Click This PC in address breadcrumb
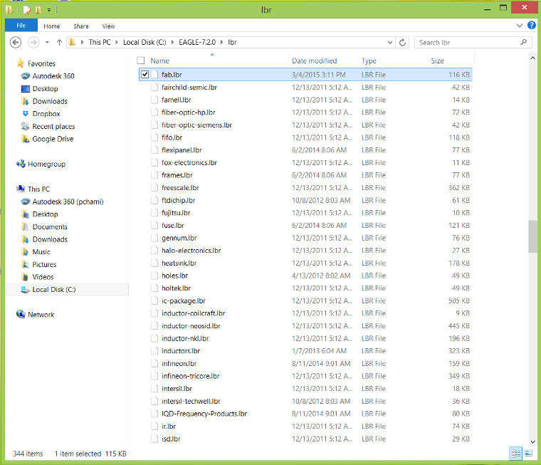This screenshot has height=465, width=541. [100, 42]
